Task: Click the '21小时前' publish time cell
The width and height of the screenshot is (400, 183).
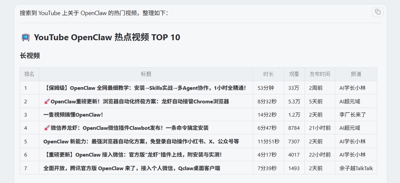Action: click(x=320, y=128)
